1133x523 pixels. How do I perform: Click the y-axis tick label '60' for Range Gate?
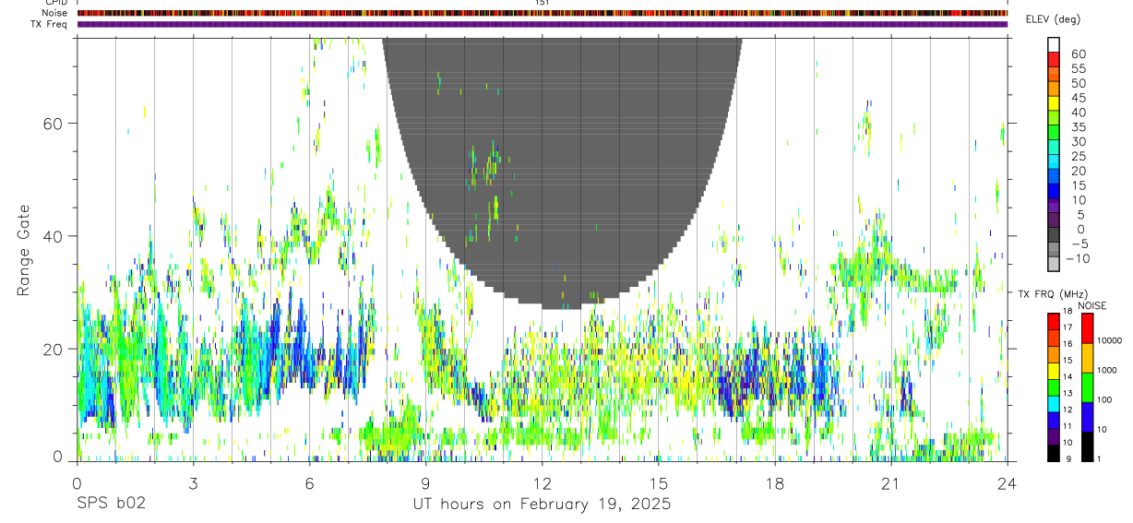[x=54, y=123]
